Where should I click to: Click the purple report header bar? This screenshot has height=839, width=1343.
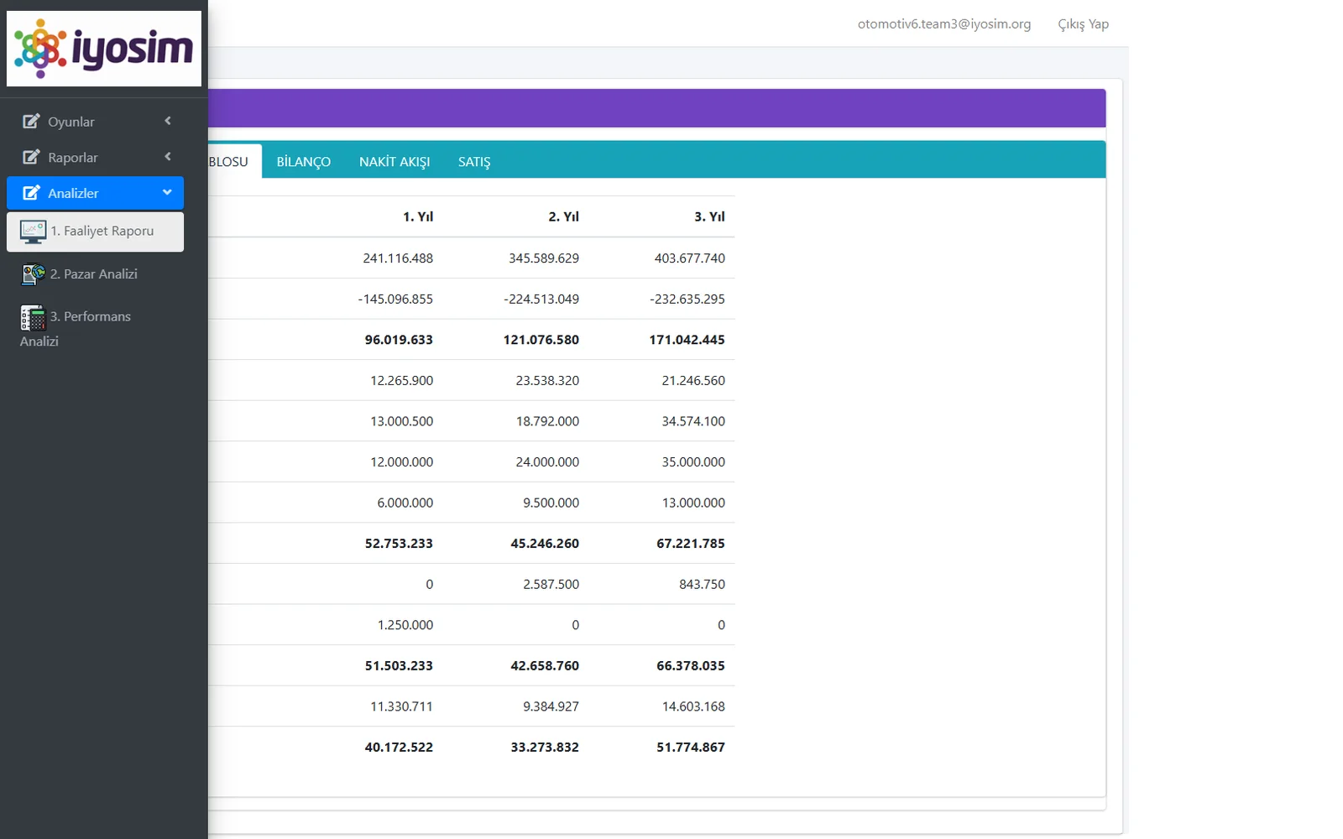pos(656,108)
